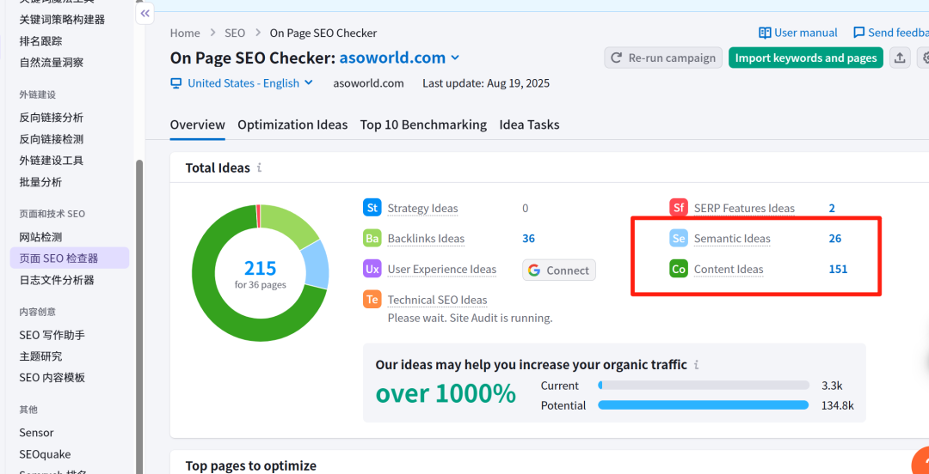The width and height of the screenshot is (929, 474).
Task: Open 反向链接分析 in the sidebar
Action: (x=52, y=118)
